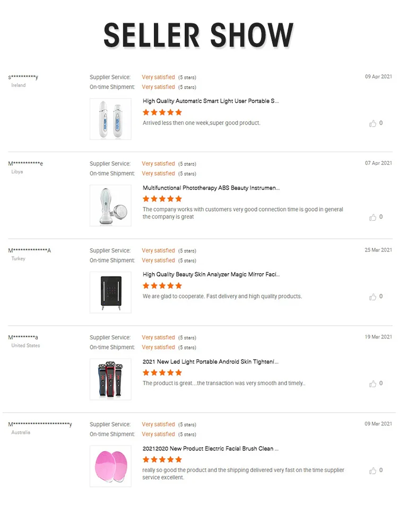Open '2021 New Led Light Portable' product link

click(x=211, y=362)
